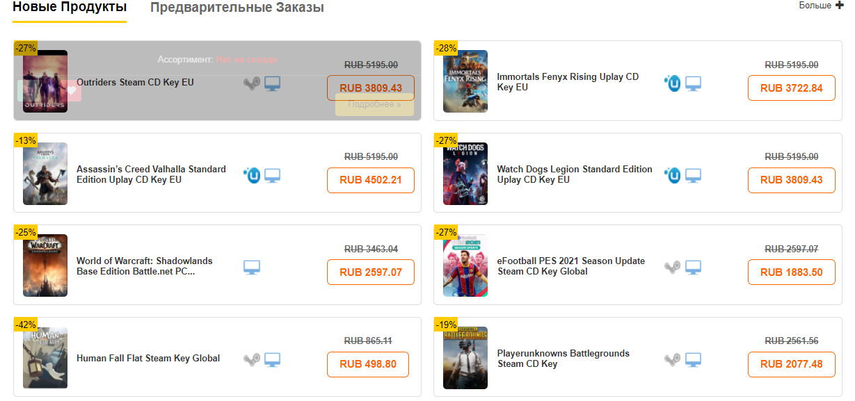Add Outriders to wishlist with heart icon
The width and height of the screenshot is (855, 401).
tap(71, 90)
